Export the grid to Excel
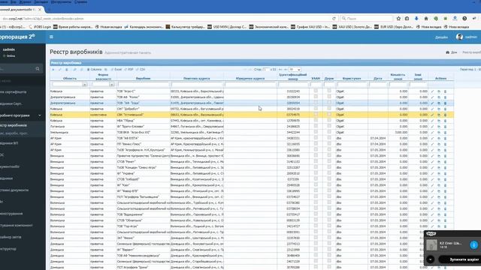The width and height of the screenshot is (481, 270). tap(116, 70)
